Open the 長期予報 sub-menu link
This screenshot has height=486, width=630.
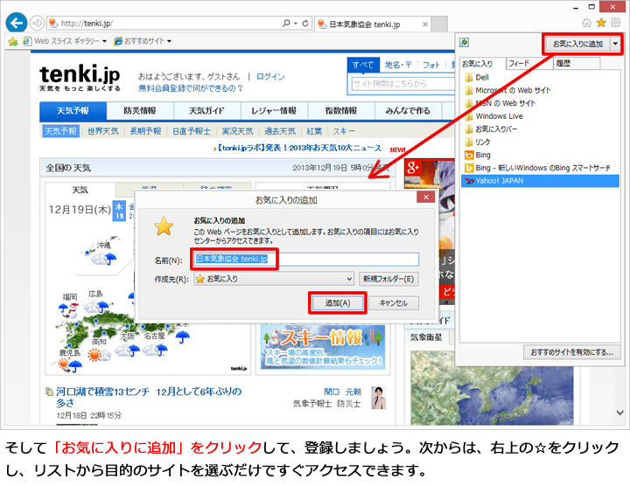[145, 131]
